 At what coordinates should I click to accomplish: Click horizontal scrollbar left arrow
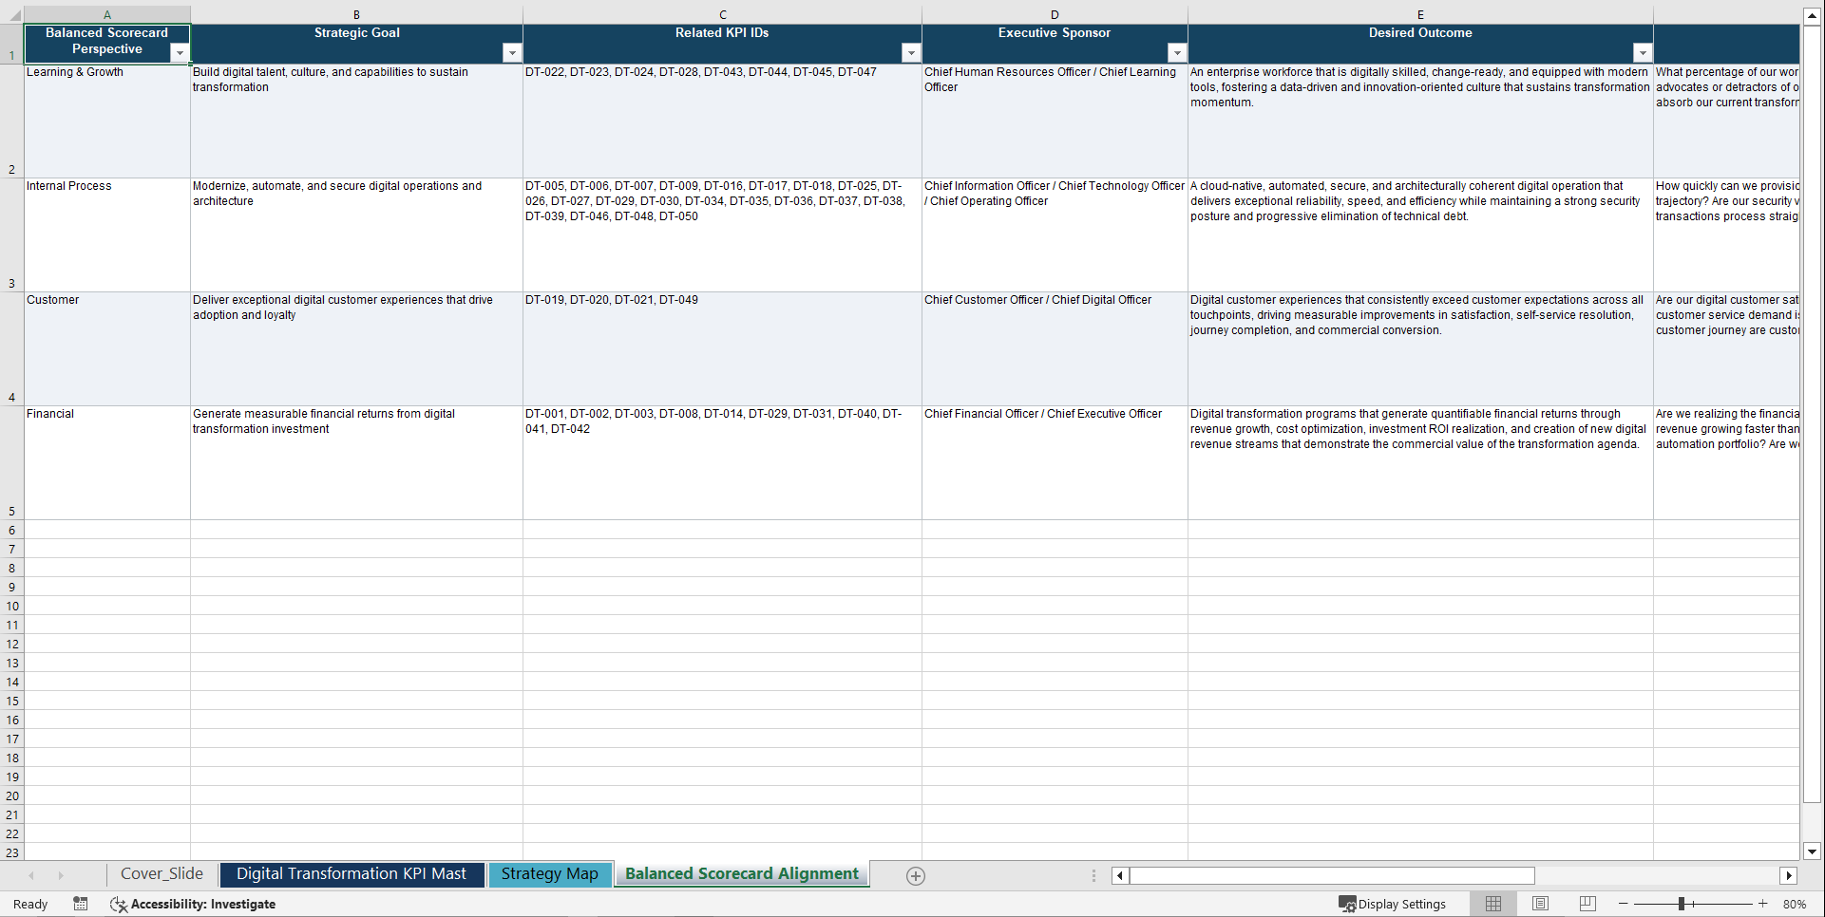1120,875
